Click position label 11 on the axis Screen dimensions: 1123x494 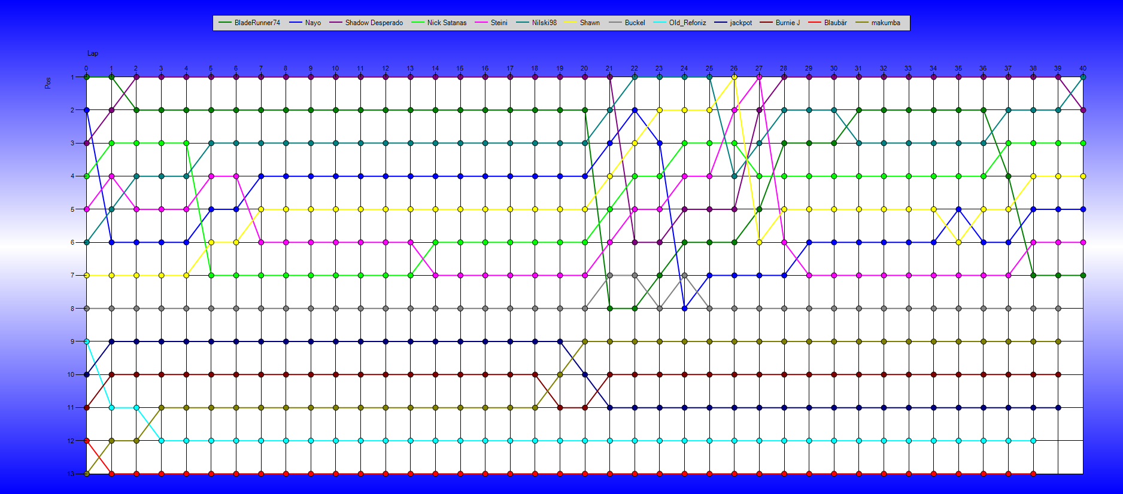71,407
